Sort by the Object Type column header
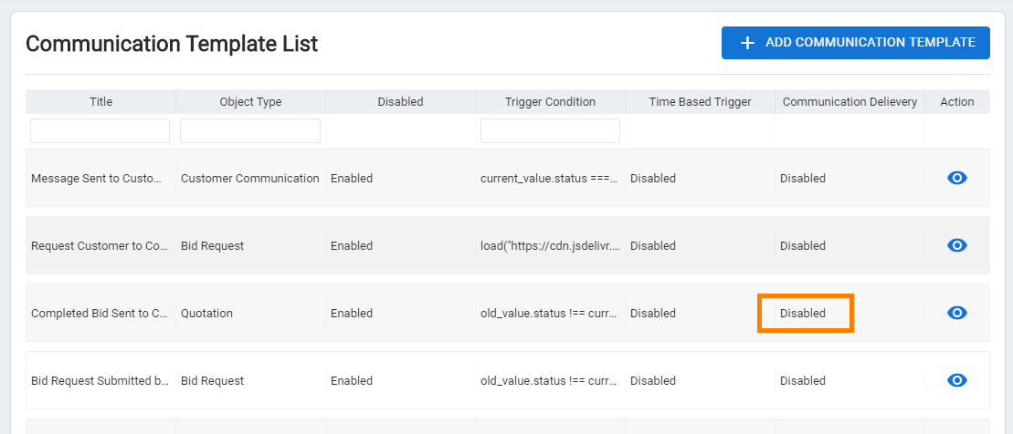This screenshot has height=434, width=1013. tap(250, 102)
